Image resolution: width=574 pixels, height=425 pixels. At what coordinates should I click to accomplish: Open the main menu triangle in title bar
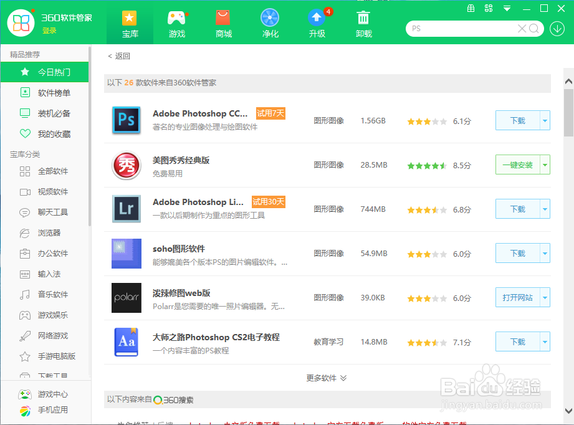pos(507,9)
